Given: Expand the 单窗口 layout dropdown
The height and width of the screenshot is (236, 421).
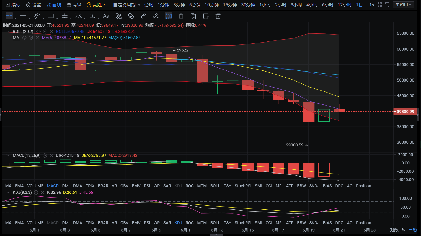Looking at the screenshot, I should point(403,5).
